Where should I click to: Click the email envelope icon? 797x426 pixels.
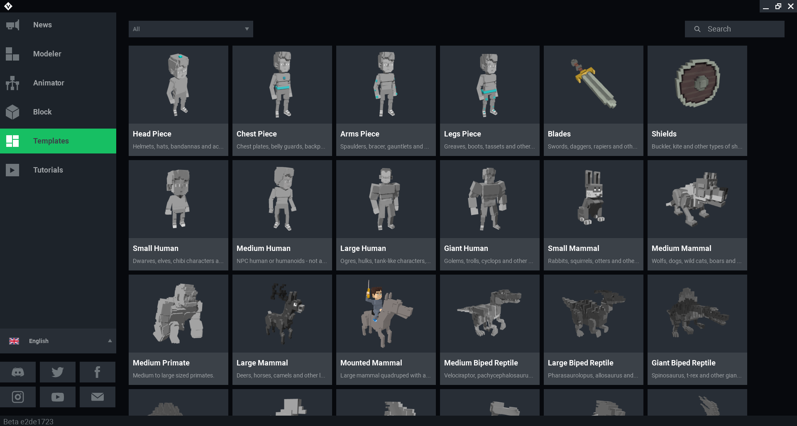click(97, 397)
